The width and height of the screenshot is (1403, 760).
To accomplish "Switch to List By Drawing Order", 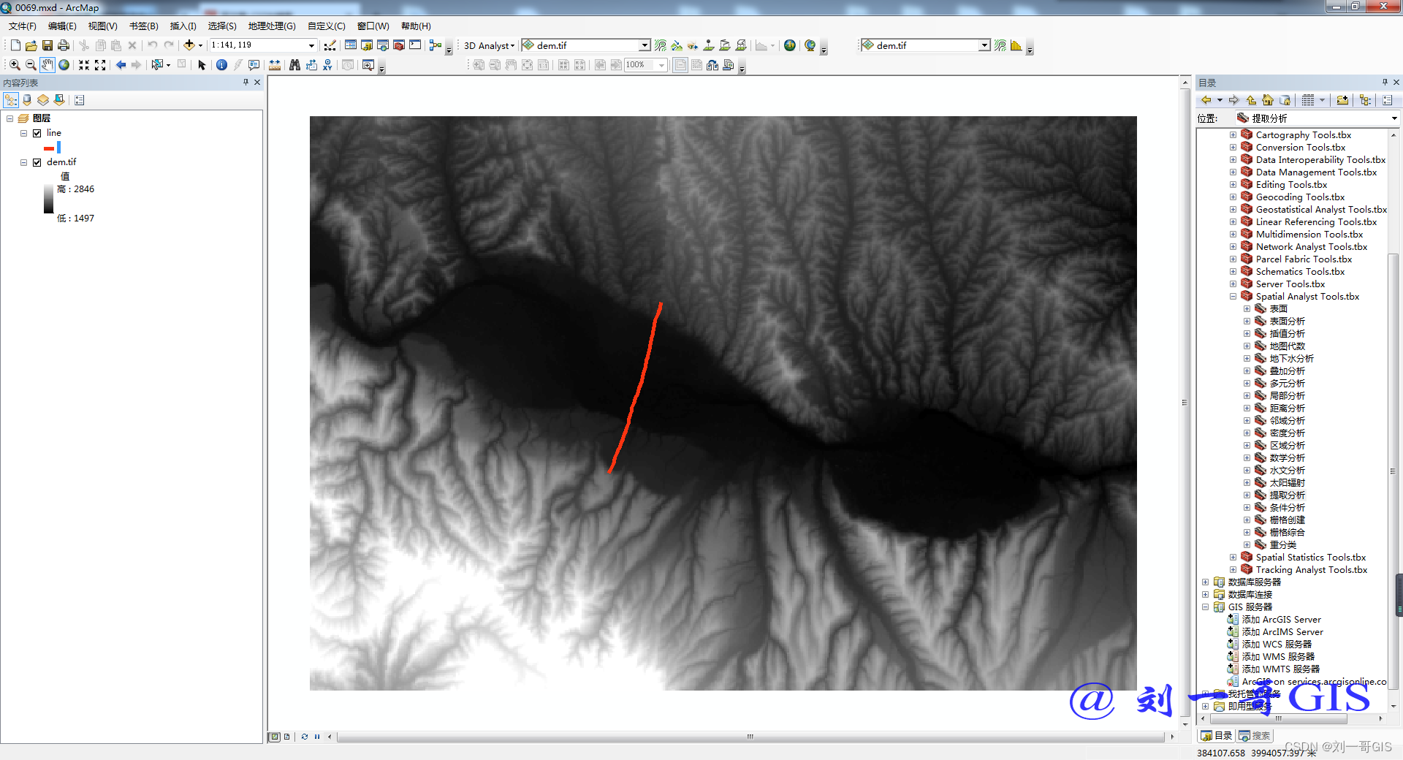I will click(x=11, y=100).
